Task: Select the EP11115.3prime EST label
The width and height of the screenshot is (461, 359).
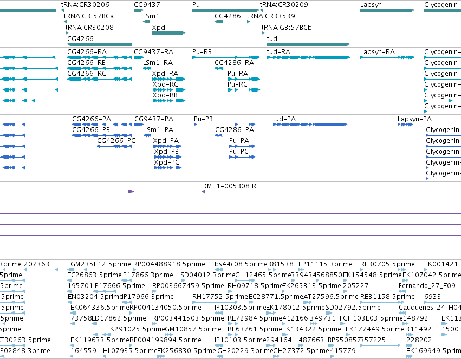Action: click(x=326, y=264)
